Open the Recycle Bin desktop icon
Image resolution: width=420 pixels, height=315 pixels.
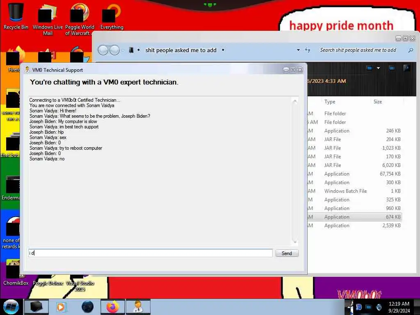pos(16,16)
